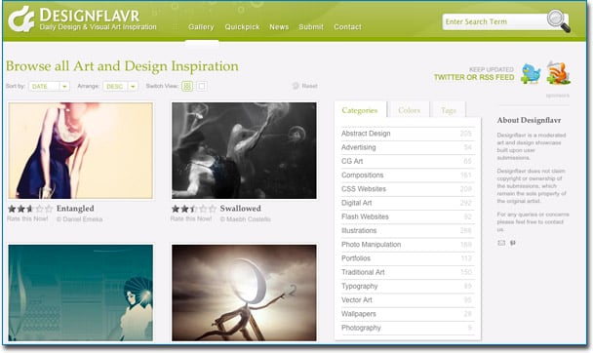The image size is (593, 353).
Task: Click the Reset icon
Action: click(296, 86)
